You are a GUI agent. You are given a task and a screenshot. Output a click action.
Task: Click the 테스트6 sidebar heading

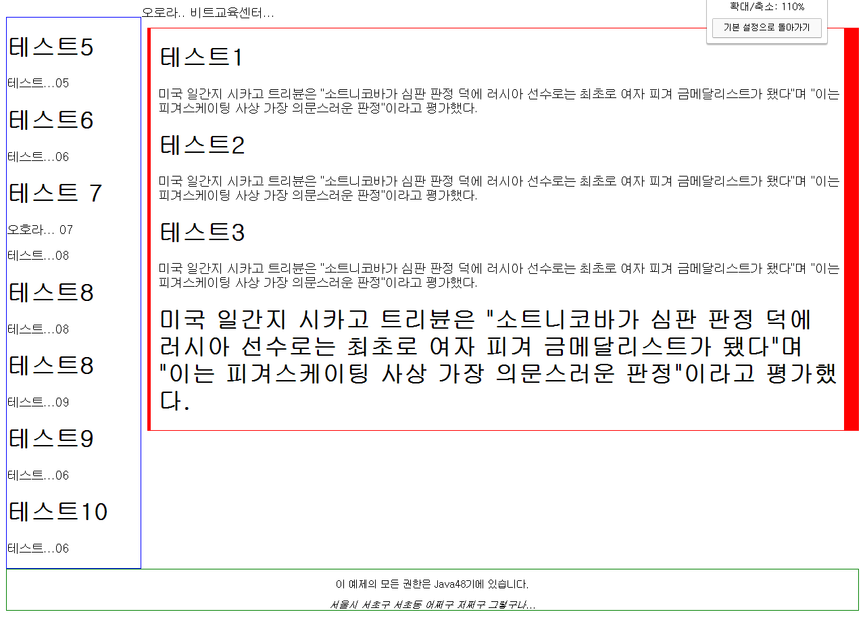[x=51, y=120]
